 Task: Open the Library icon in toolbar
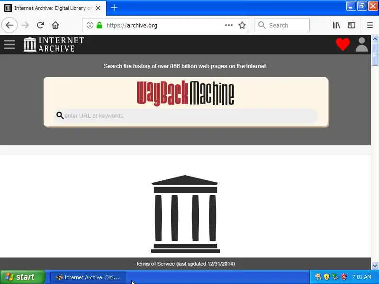pyautogui.click(x=336, y=25)
